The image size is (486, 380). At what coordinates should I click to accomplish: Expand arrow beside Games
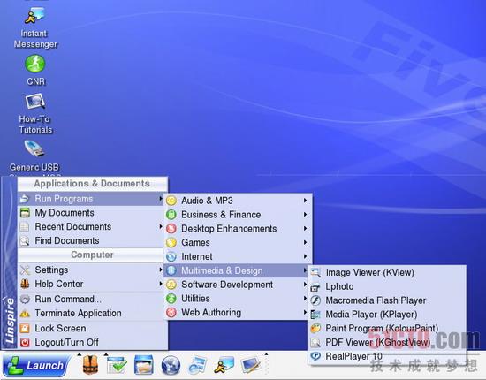(x=306, y=242)
